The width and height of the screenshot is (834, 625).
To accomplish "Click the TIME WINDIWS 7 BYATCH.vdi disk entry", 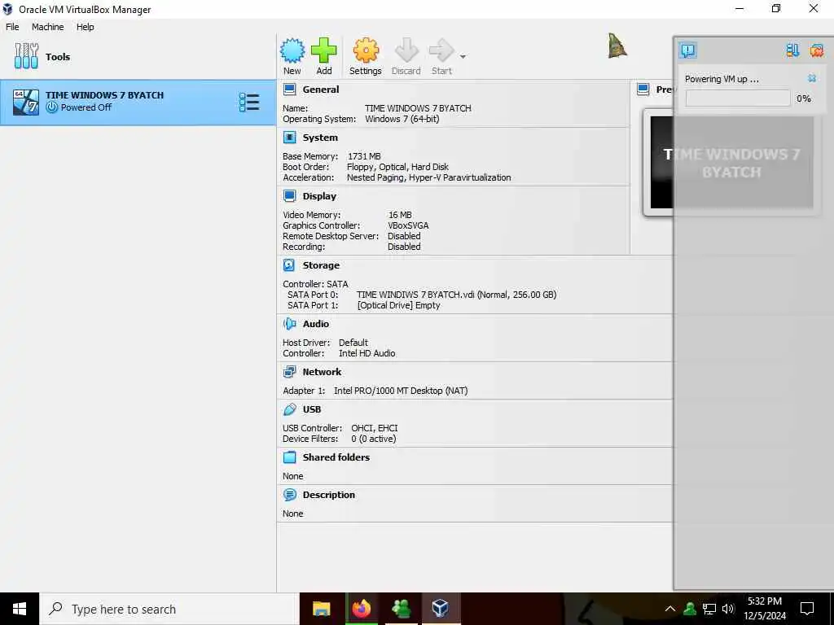I will [456, 295].
